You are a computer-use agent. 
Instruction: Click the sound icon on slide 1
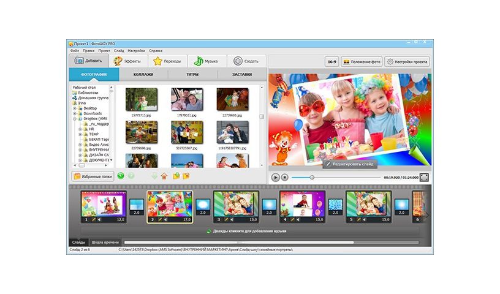point(99,220)
